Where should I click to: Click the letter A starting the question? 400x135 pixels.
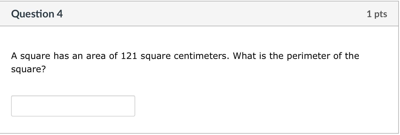(x=14, y=56)
